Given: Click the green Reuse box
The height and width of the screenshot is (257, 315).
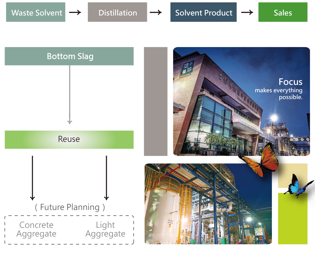Looking at the screenshot, I should [69, 140].
